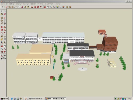The height and width of the screenshot is (100, 133).
Task: Switch to IAT - Windows Media taskbar button
Action: [56, 99]
